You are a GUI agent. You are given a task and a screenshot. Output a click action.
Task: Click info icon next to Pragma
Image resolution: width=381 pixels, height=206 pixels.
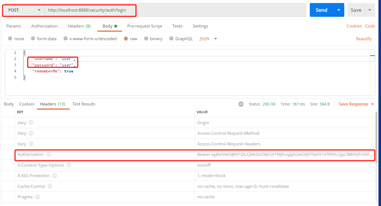[x=38, y=197]
